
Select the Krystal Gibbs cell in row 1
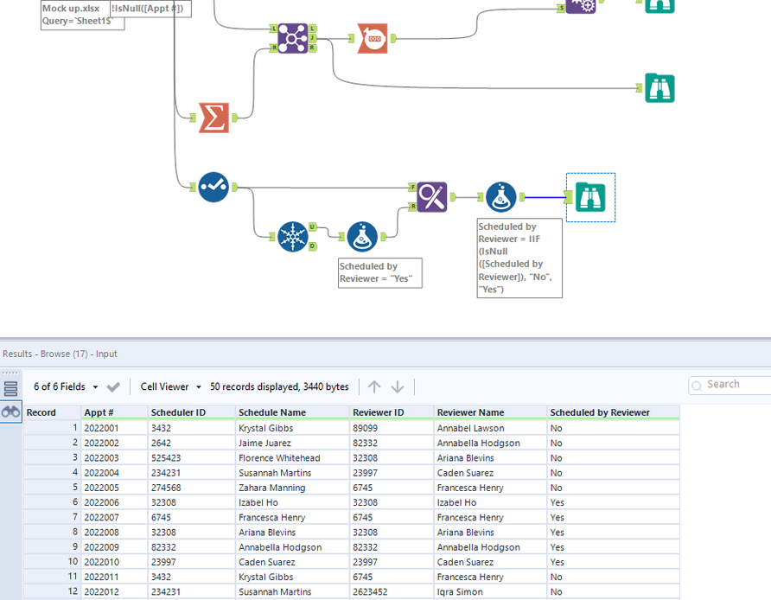pyautogui.click(x=265, y=428)
